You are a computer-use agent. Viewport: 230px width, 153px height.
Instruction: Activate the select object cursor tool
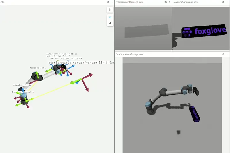110,10
